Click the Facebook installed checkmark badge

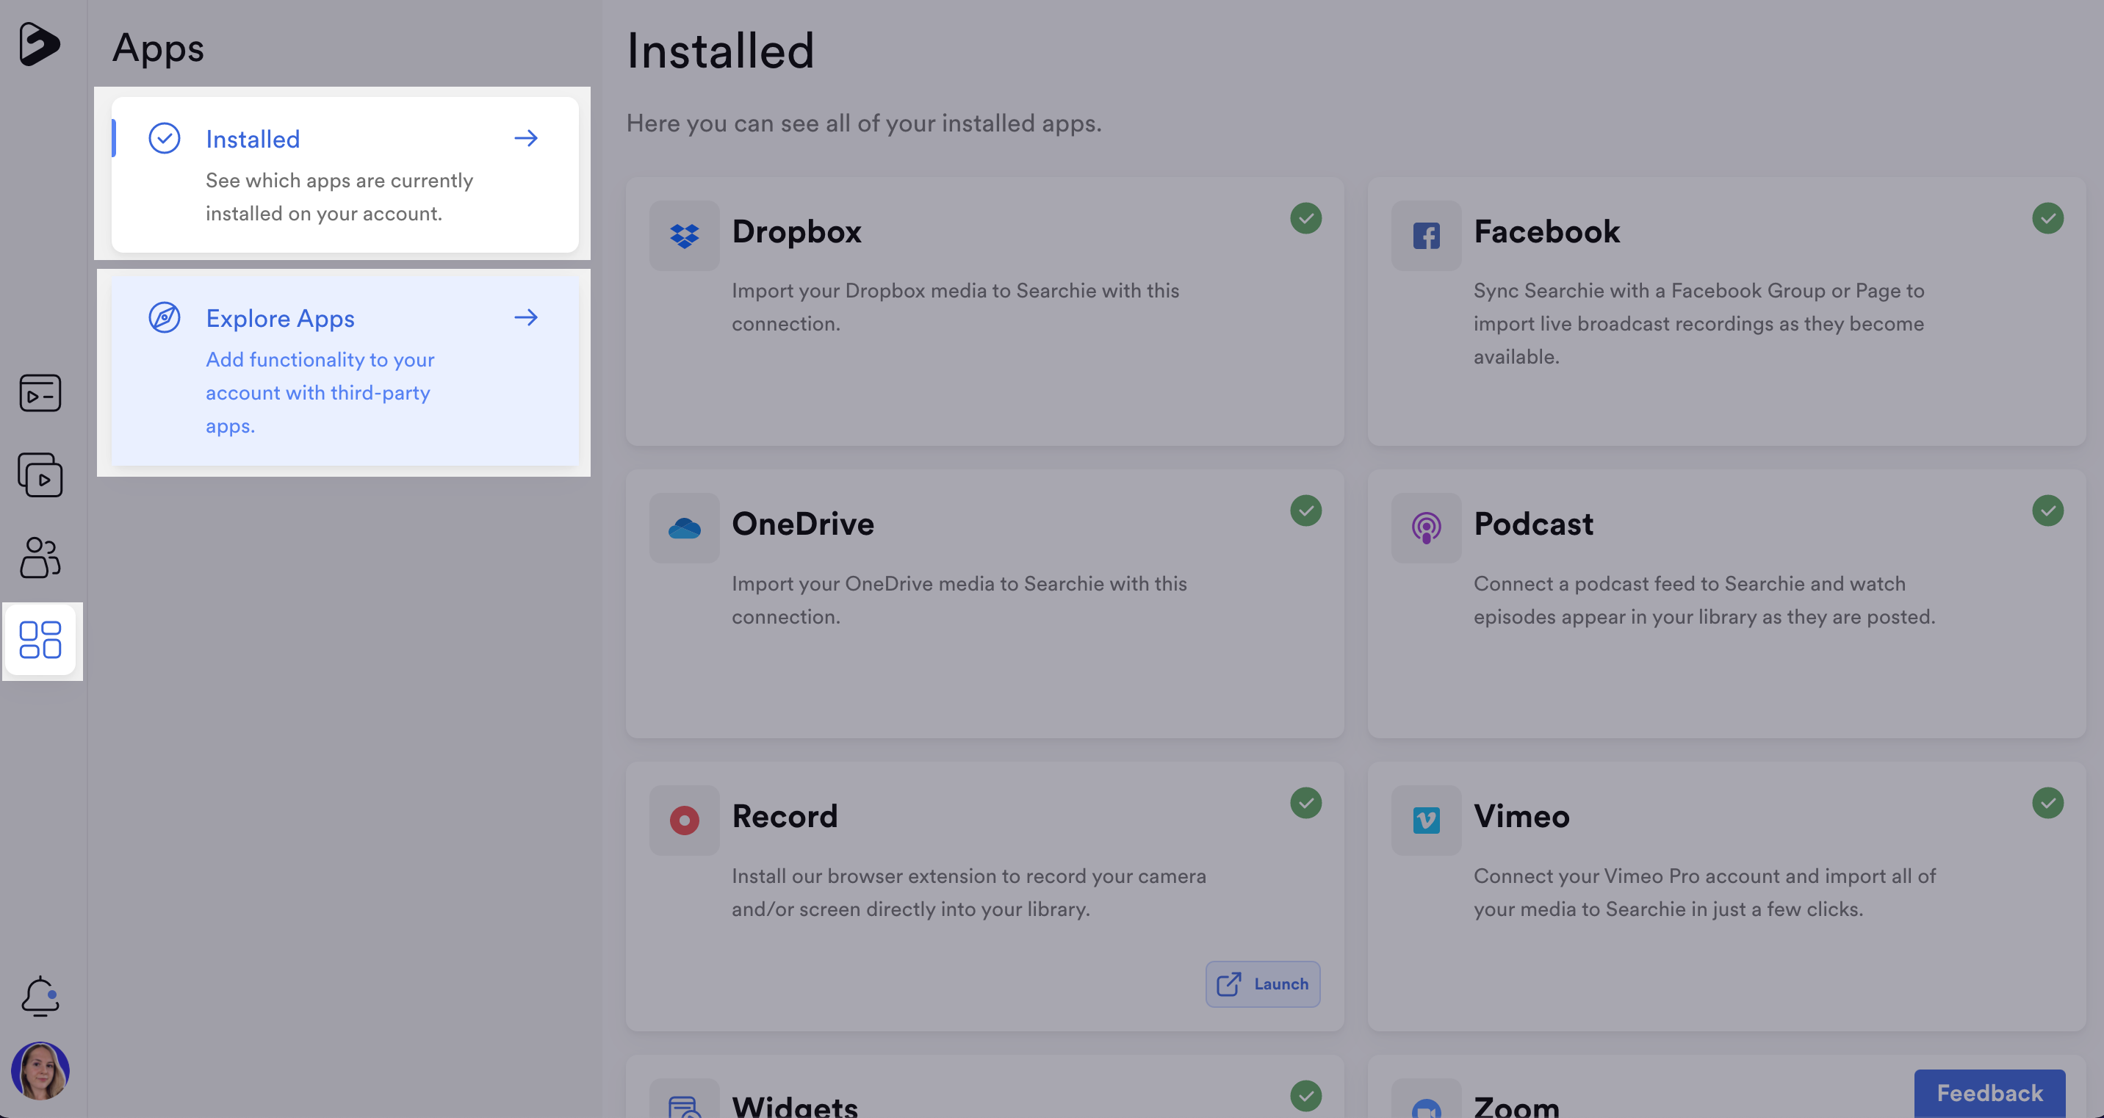2047,218
